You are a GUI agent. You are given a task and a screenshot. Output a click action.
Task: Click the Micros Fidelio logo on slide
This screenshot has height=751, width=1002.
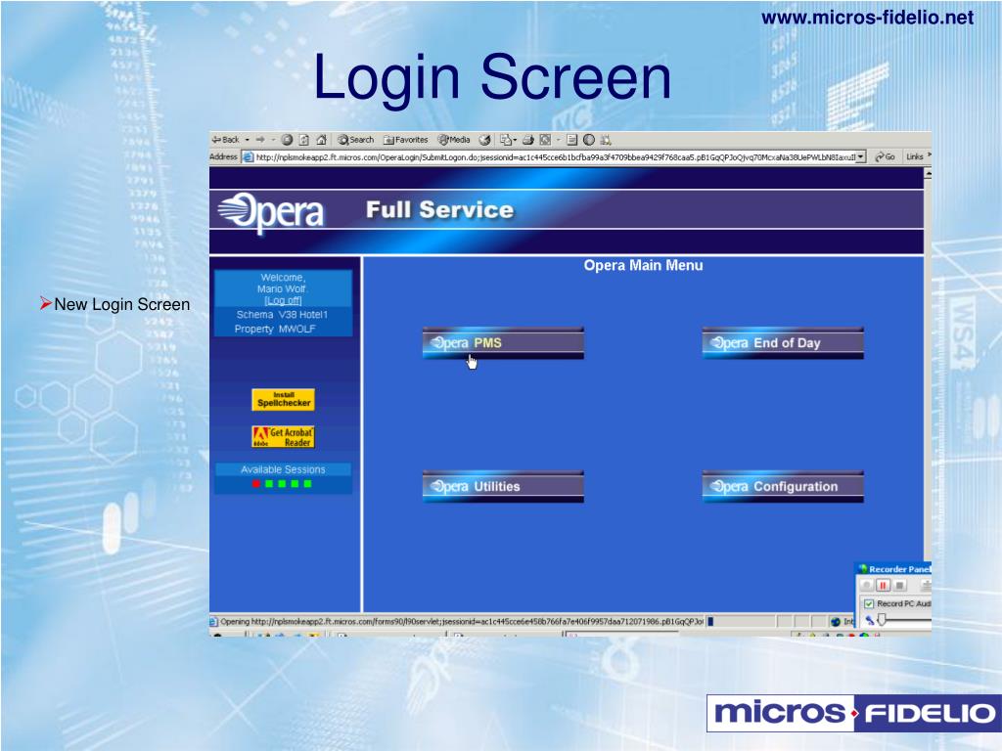853,713
